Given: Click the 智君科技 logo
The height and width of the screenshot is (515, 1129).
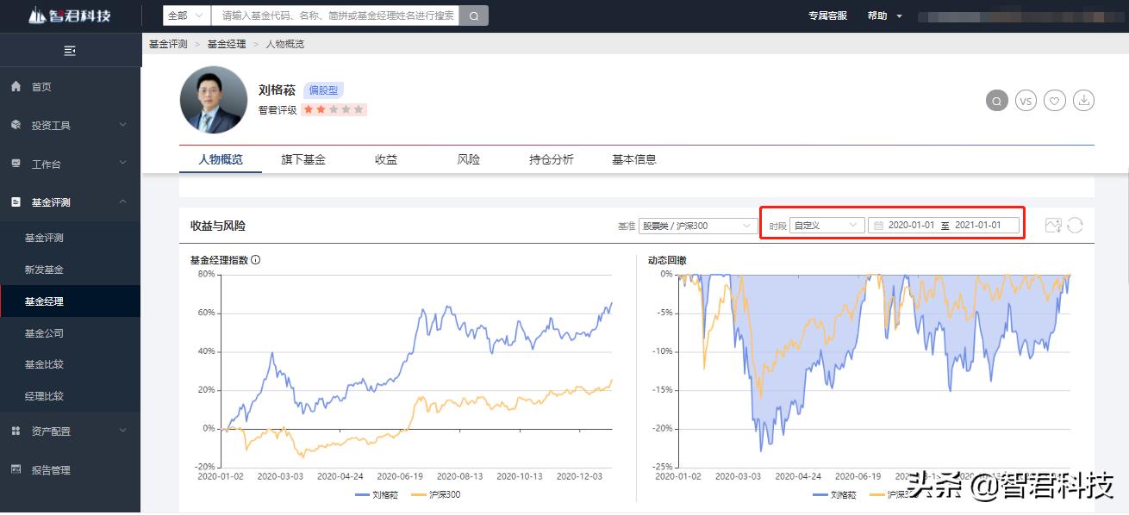Looking at the screenshot, I should (70, 16).
